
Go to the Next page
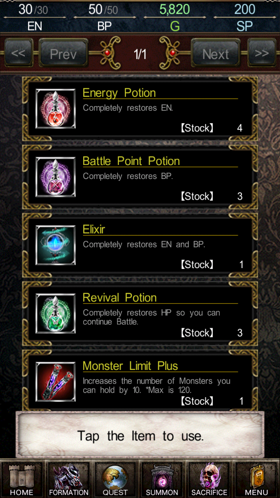pyautogui.click(x=215, y=54)
